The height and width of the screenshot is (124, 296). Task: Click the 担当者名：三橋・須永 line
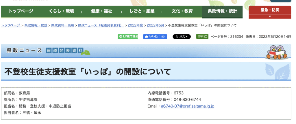tap(23, 113)
